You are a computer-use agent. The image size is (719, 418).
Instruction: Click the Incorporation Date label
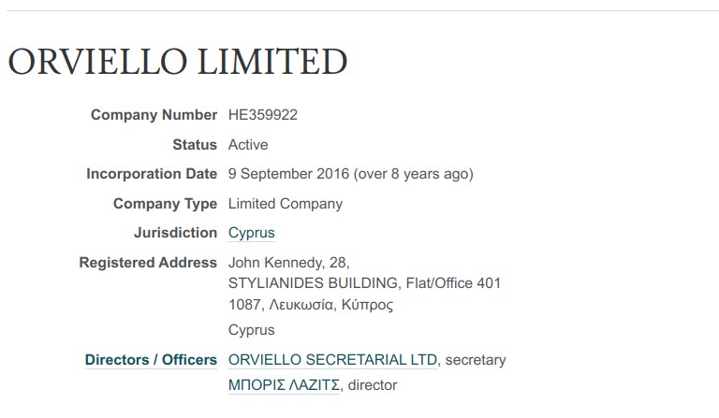152,174
